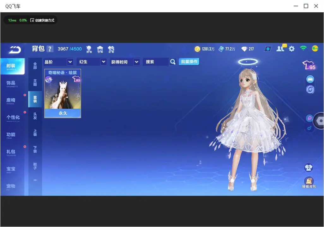This screenshot has width=324, height=227.
Task: Click the 创建快捷方式 shortcut text
Action: click(x=45, y=20)
